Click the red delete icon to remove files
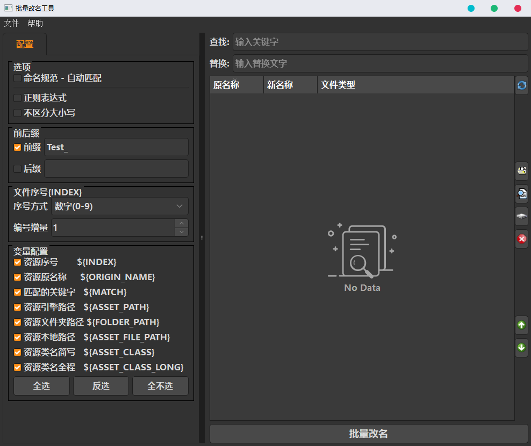Screen dimensions: 531x446 click(x=521, y=239)
